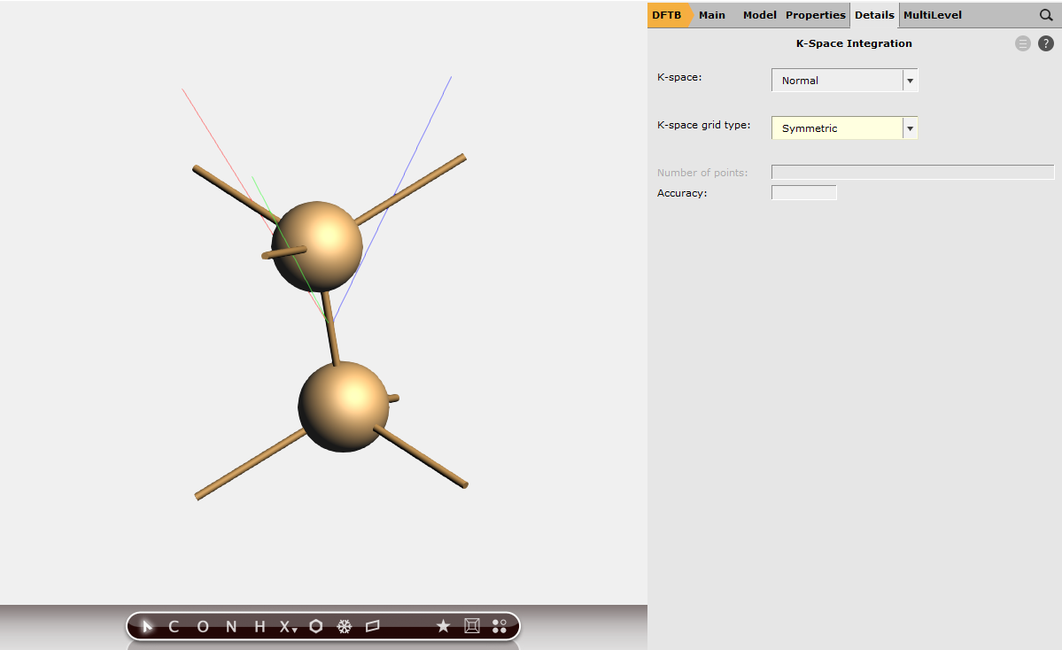Image resolution: width=1062 pixels, height=650 pixels.
Task: Switch to the Details tab
Action: [x=874, y=15]
